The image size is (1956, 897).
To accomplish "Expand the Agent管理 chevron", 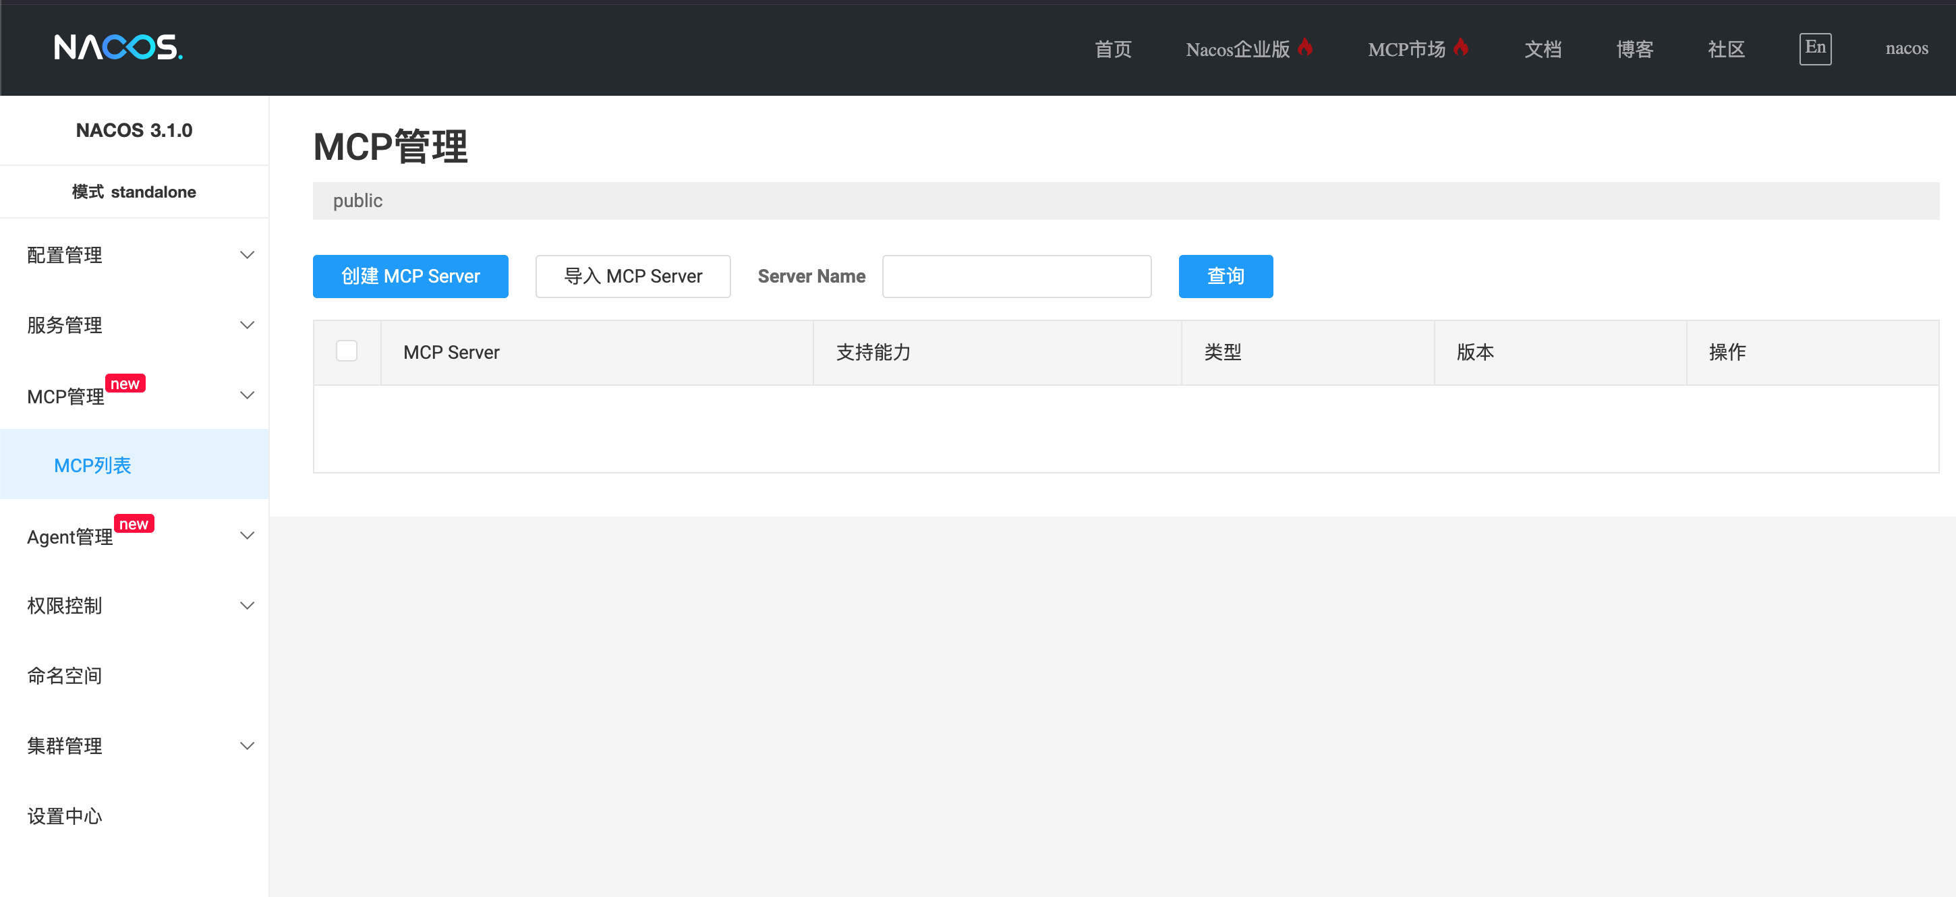I will [x=247, y=536].
